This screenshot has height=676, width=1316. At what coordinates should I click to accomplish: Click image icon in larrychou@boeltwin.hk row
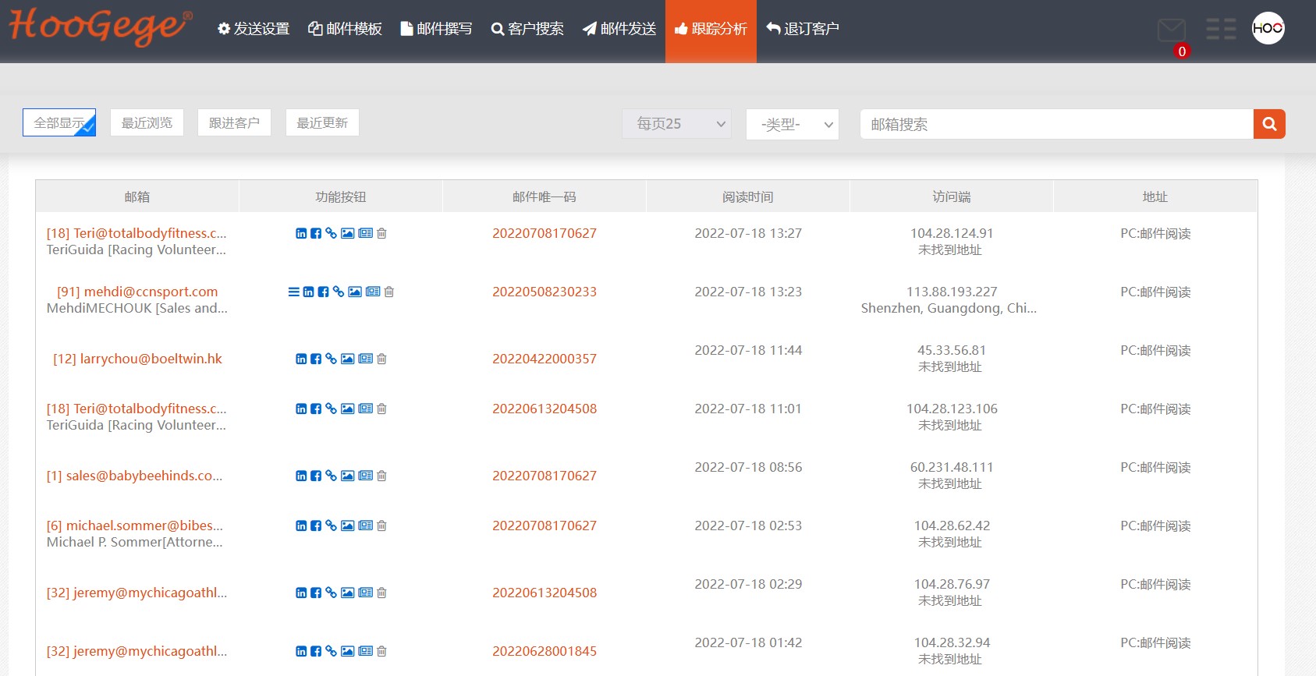coord(348,359)
